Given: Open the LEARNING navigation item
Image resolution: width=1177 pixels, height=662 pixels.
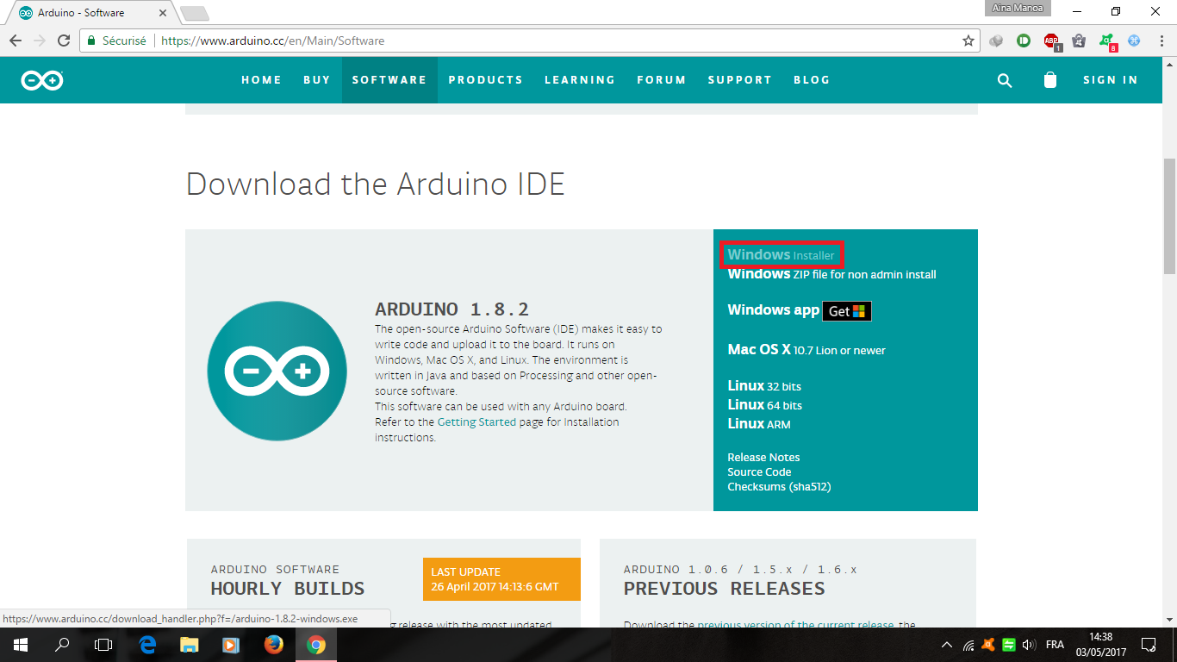Looking at the screenshot, I should [580, 80].
